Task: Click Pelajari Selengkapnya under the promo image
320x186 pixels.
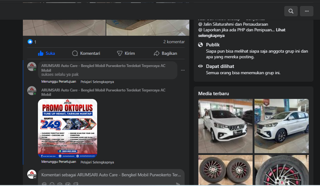Action: pos(97,162)
